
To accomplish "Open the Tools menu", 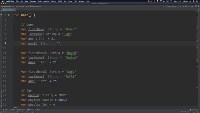I will (70, 1).
